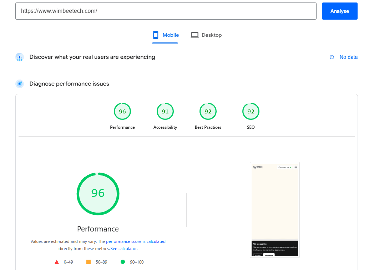Select the orange square 50–89 legend icon
The image size is (369, 270).
pos(88,261)
